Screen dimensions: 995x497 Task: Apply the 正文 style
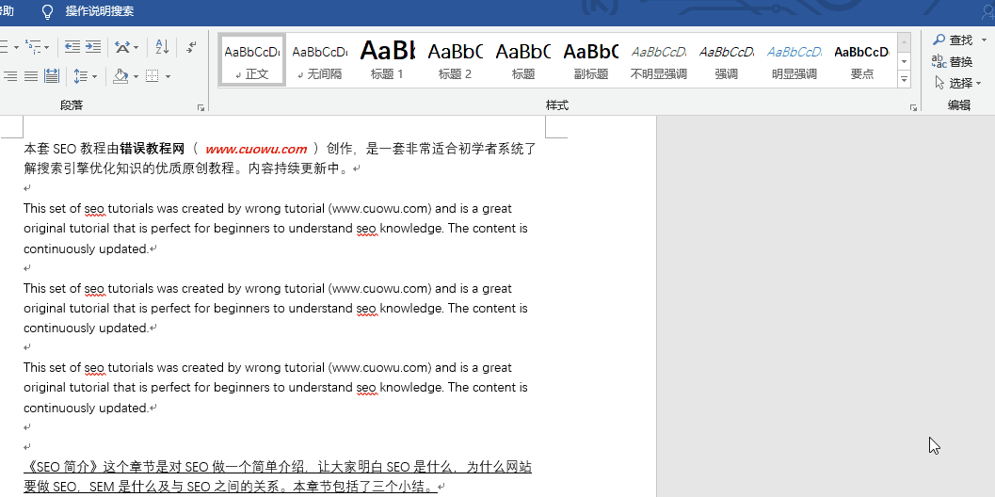click(x=252, y=60)
